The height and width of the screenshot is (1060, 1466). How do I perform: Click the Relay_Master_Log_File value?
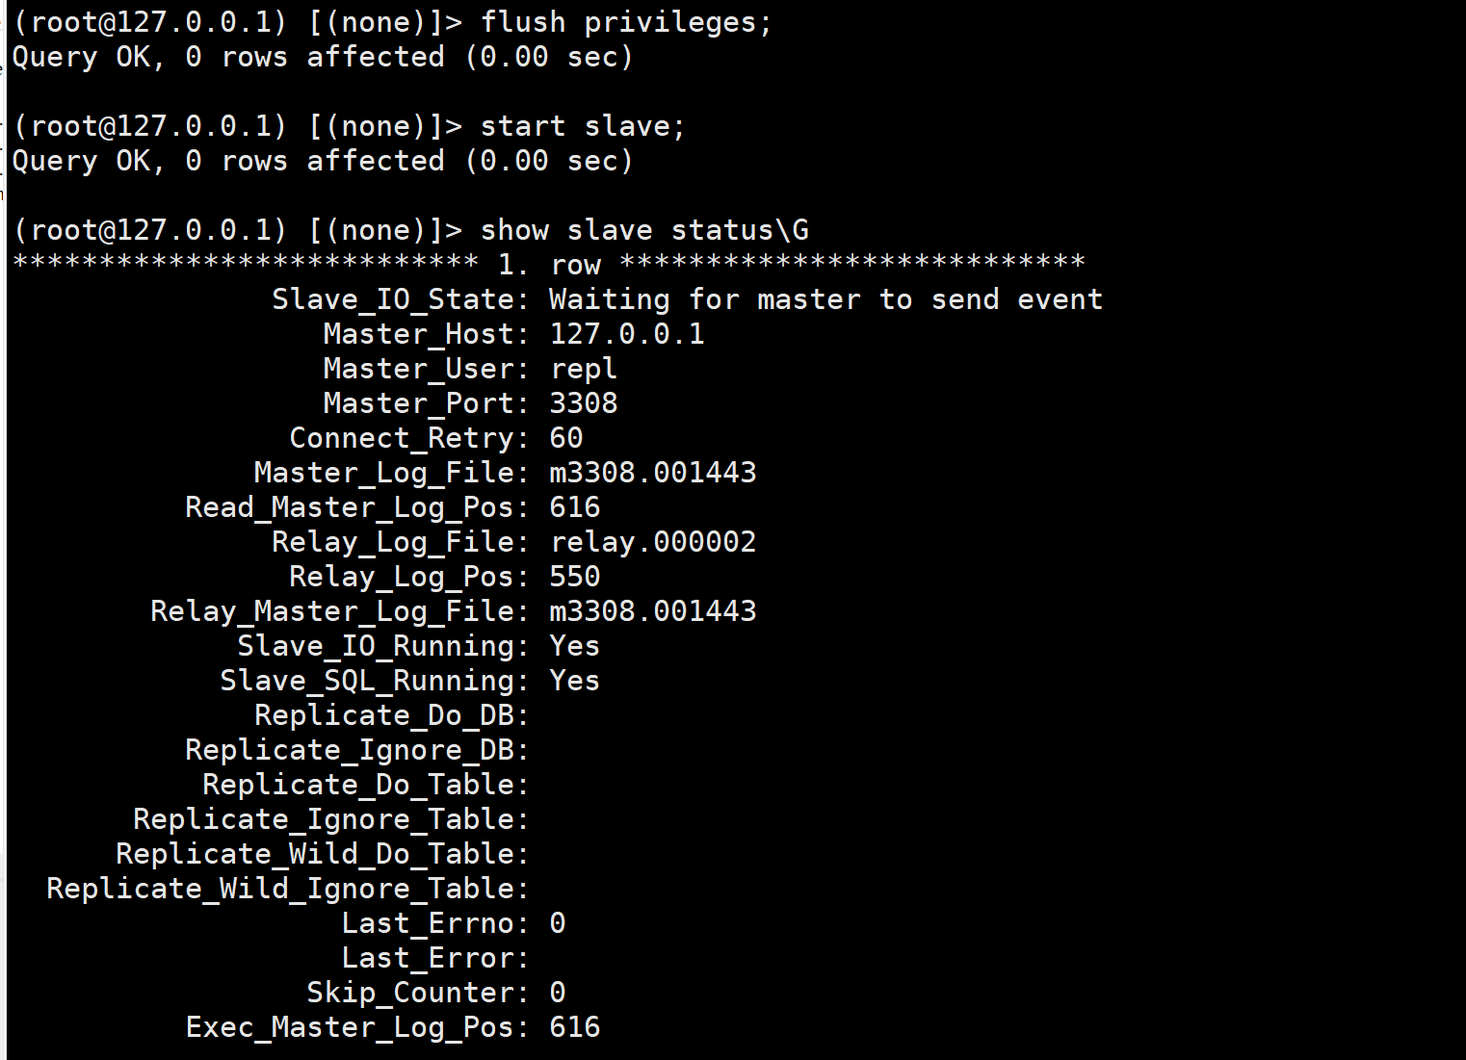(x=652, y=611)
